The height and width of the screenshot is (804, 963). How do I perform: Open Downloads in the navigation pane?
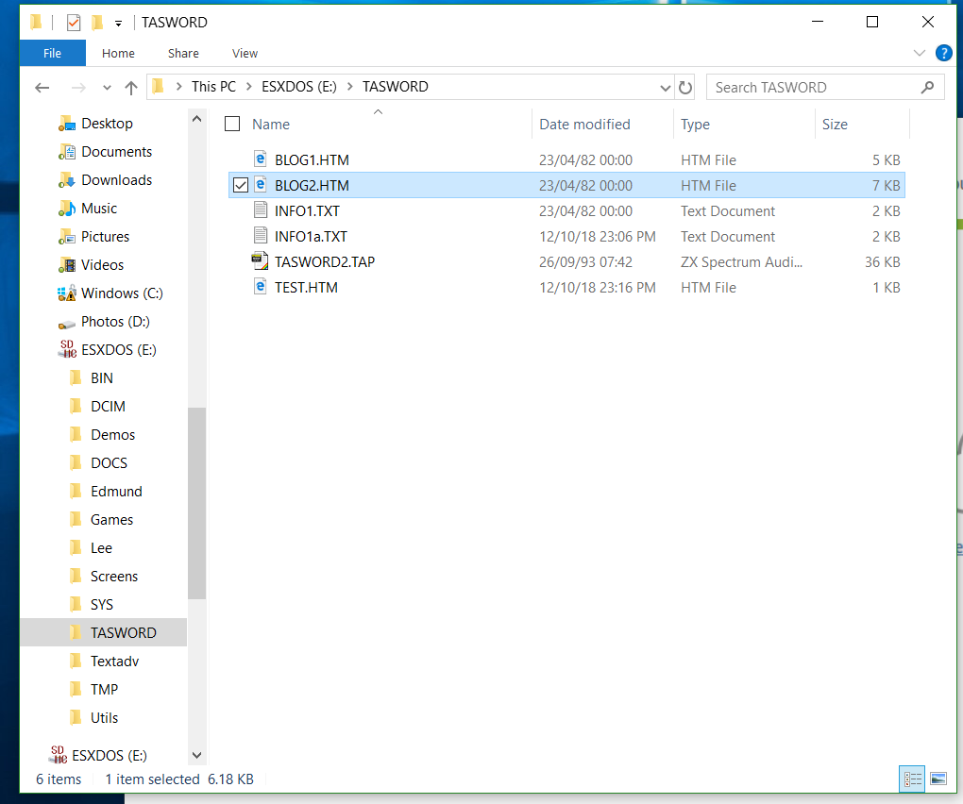[x=117, y=180]
